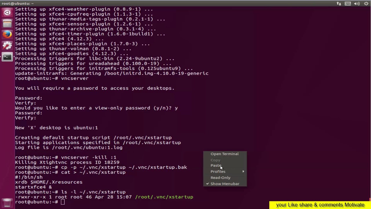This screenshot has height=209, width=371.
Task: Click the 'xrdb $HOME/.Xresources' line
Action: coord(49,182)
